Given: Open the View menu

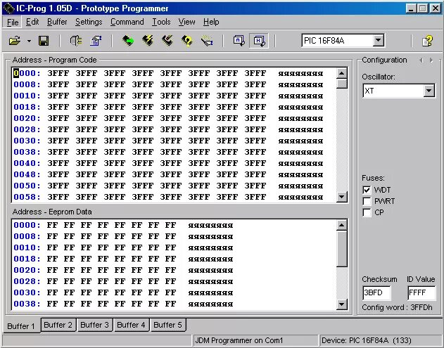Looking at the screenshot, I should pos(186,22).
